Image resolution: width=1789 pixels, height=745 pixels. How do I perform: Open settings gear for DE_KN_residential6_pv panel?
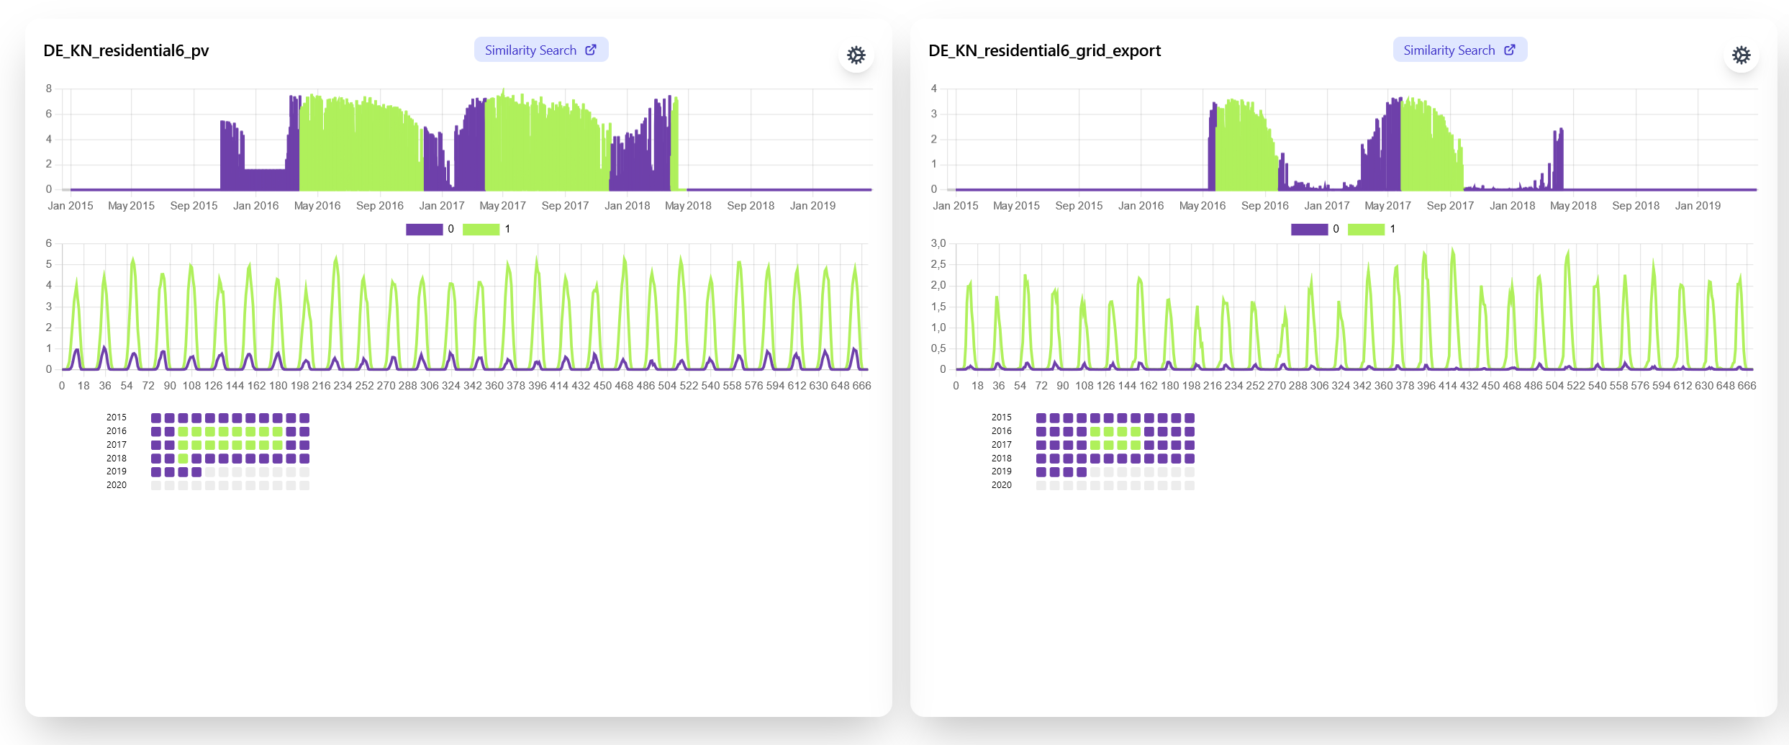(x=856, y=55)
